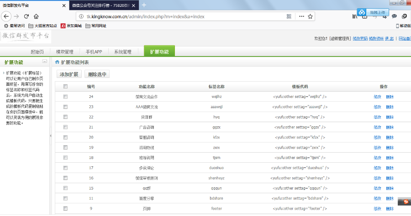Check the box for row 17 duoshuo
The image size is (411, 216).
tap(65, 168)
